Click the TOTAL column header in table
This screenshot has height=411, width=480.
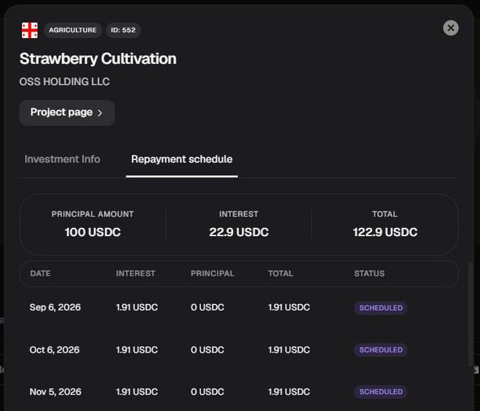coord(281,274)
